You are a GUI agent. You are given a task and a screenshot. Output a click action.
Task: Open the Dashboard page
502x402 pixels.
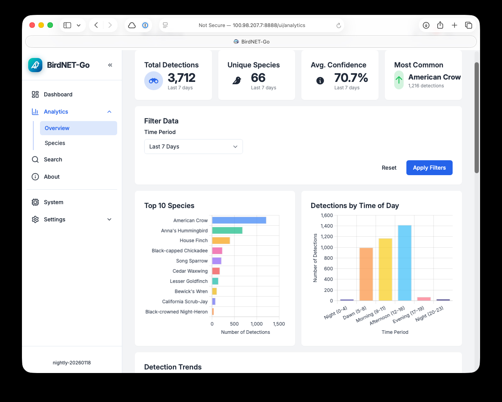(58, 94)
